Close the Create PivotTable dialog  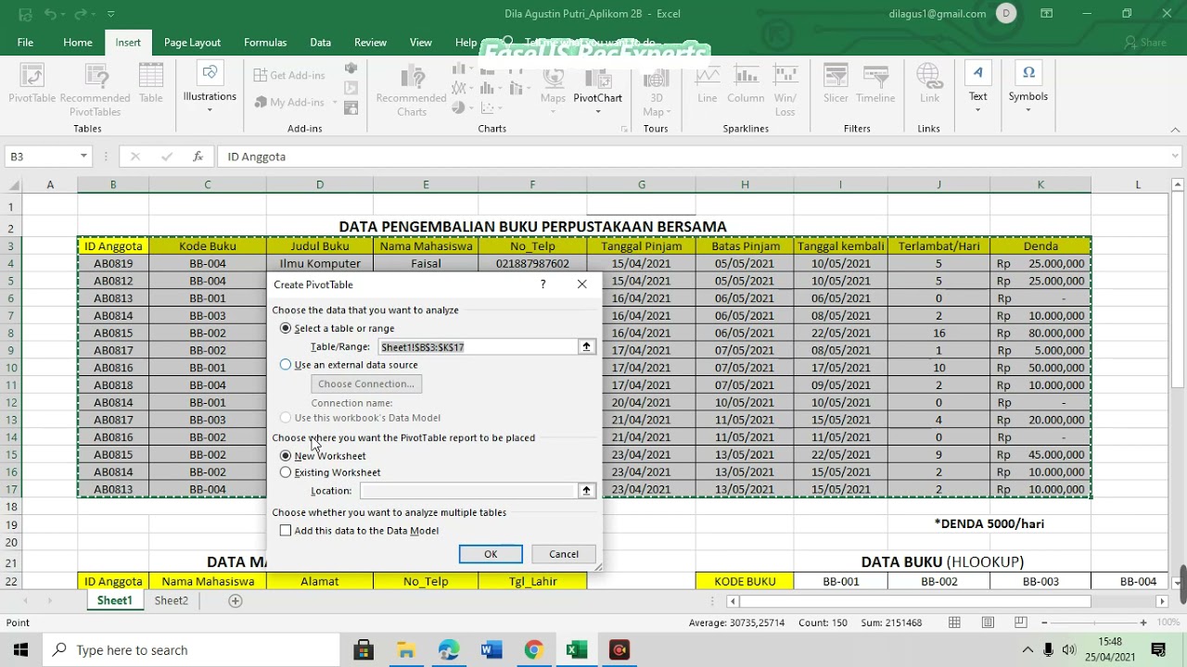coord(581,284)
